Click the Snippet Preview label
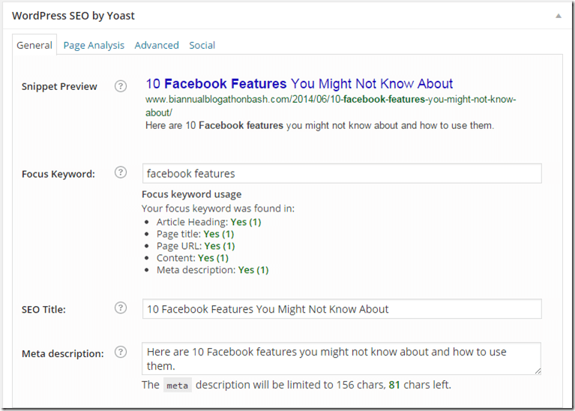Screen dimensions: 575x411 tap(59, 86)
